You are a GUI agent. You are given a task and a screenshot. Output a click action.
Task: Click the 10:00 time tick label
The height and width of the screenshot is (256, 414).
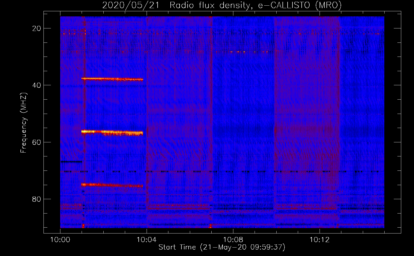(60, 240)
